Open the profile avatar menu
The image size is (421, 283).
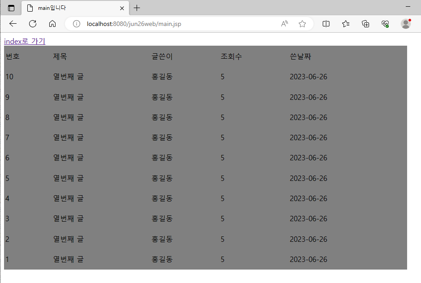tap(406, 24)
